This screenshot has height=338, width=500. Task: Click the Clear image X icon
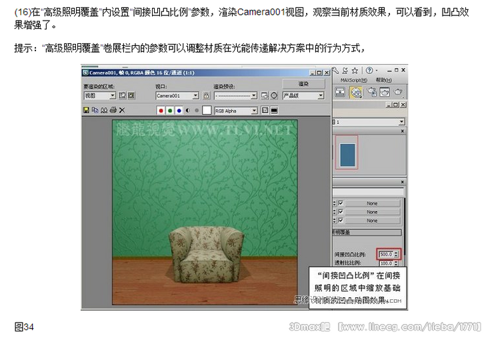tap(122, 110)
